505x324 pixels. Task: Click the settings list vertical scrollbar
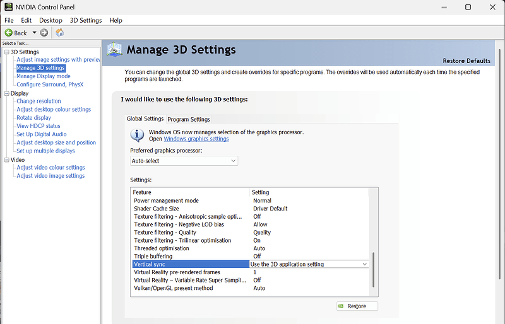coord(374,268)
